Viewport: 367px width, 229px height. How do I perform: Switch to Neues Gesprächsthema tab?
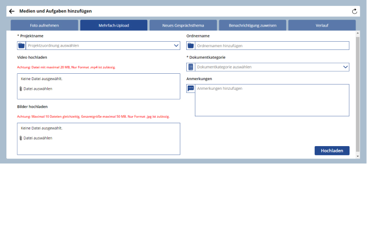click(x=183, y=25)
